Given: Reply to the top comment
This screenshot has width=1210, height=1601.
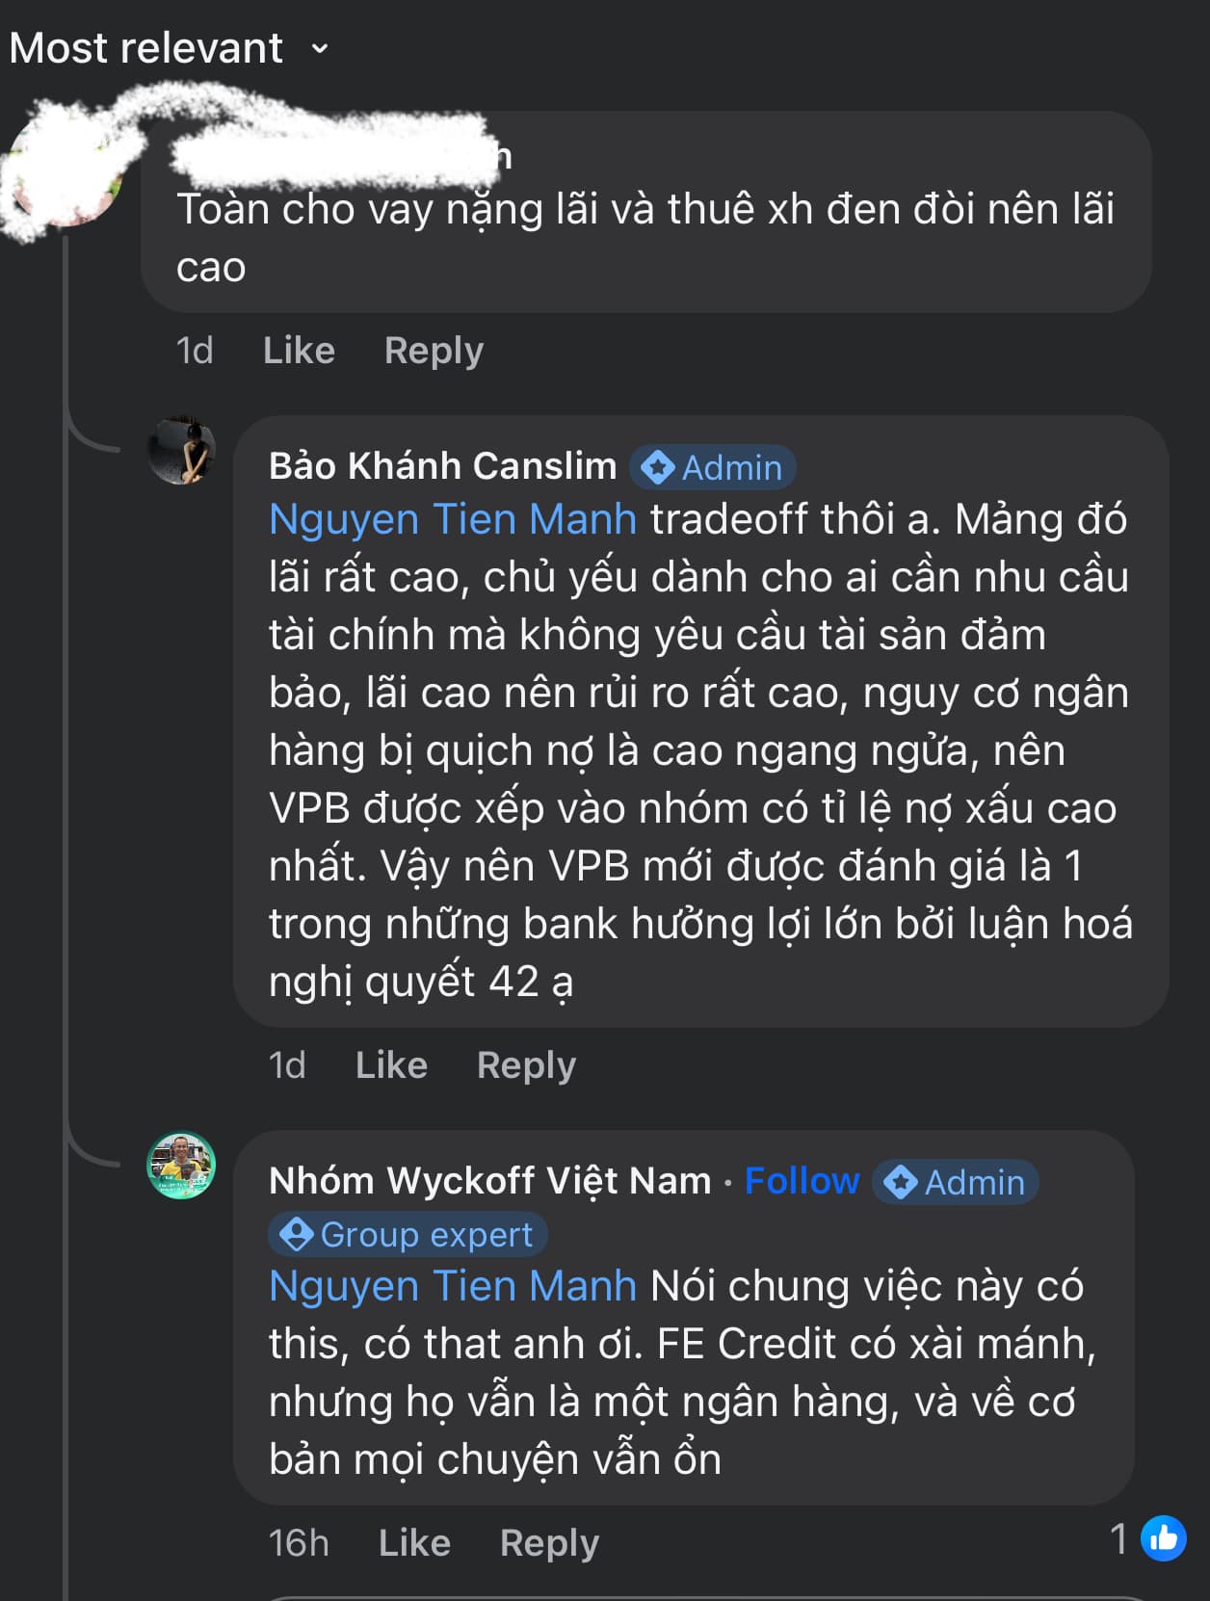Looking at the screenshot, I should coord(434,351).
